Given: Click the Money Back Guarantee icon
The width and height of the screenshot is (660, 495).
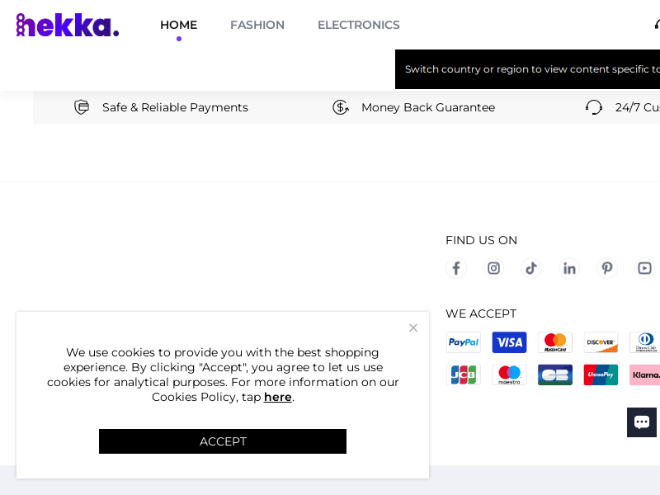Looking at the screenshot, I should [341, 107].
